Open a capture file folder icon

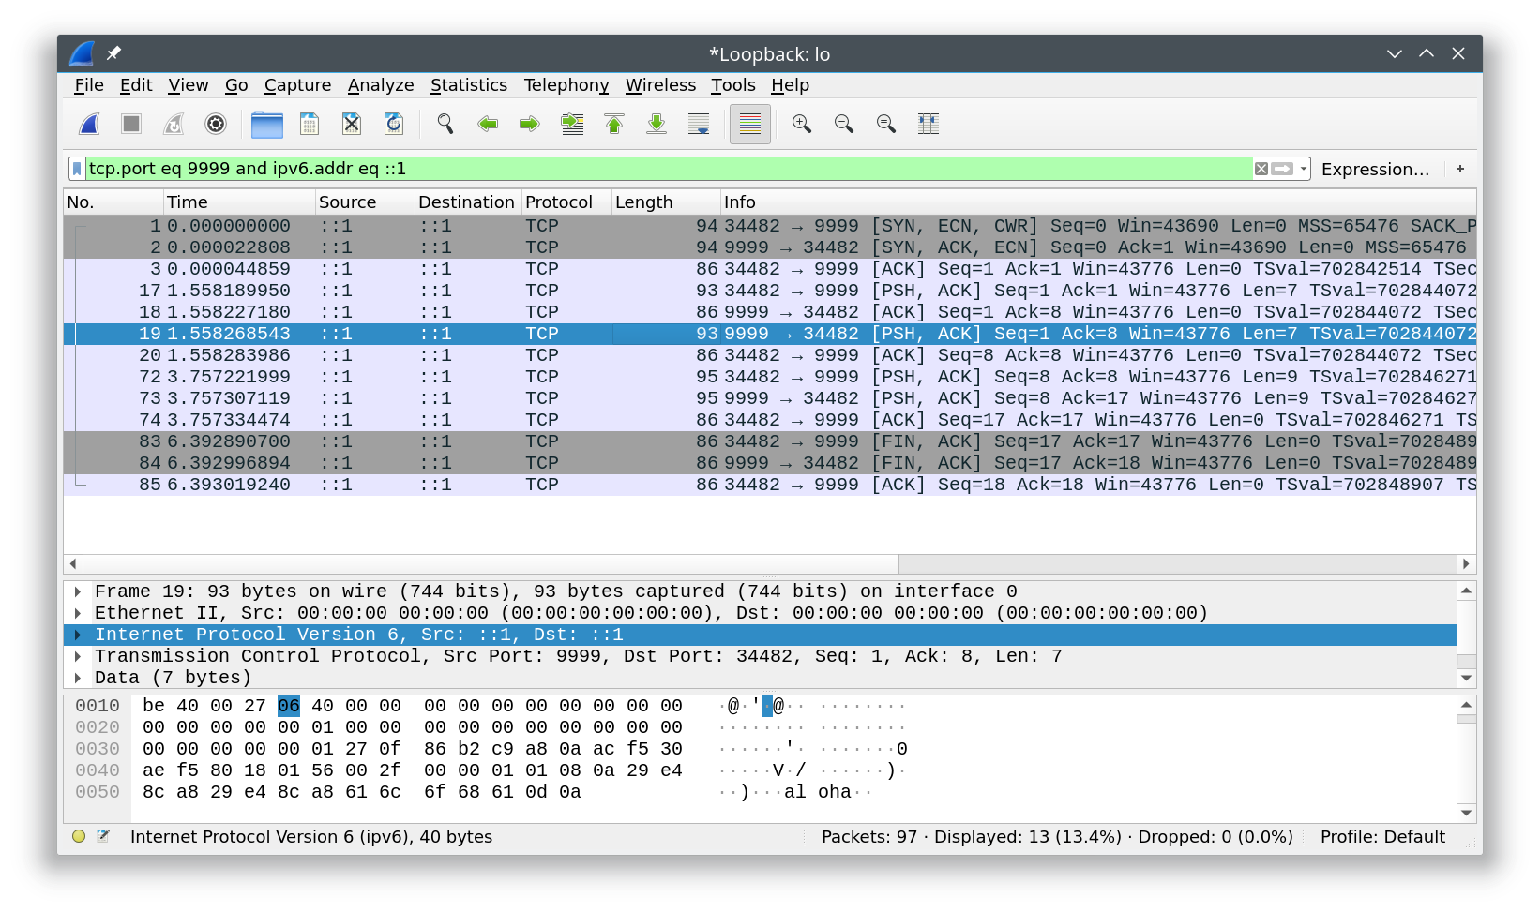[267, 124]
